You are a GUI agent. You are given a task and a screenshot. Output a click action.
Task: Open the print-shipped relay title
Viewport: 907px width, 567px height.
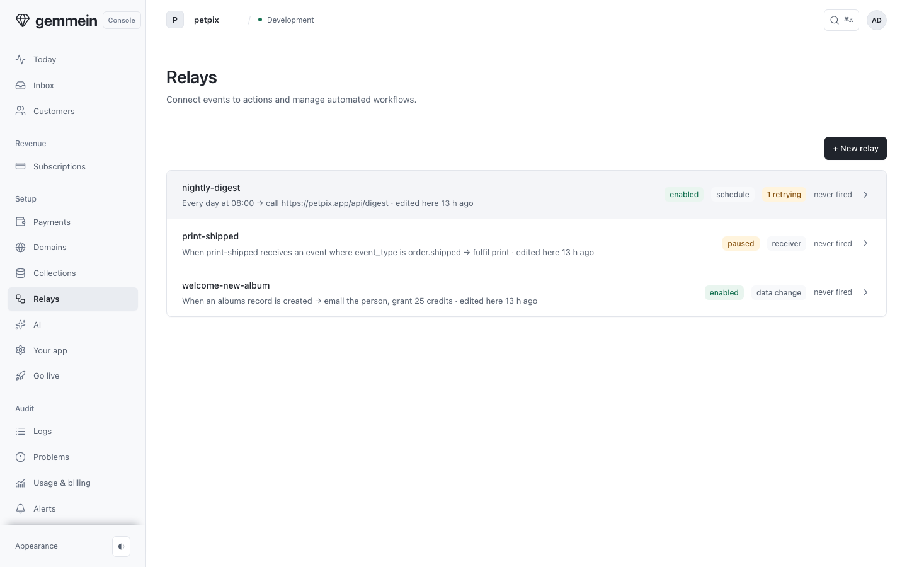pyautogui.click(x=210, y=236)
